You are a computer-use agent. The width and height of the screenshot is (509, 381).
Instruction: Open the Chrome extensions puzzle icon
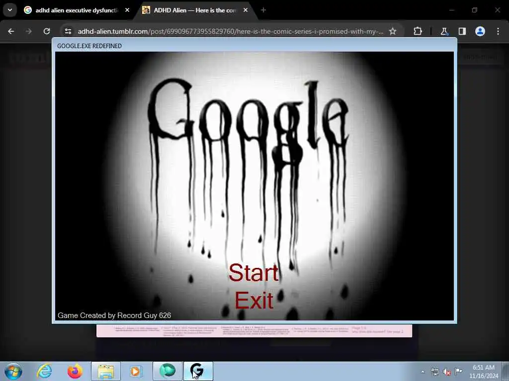click(418, 31)
